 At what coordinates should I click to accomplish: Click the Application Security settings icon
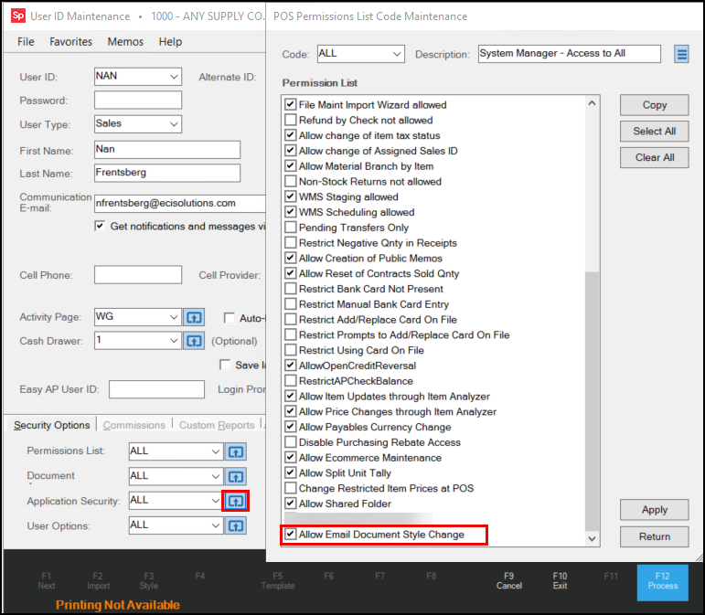[236, 501]
